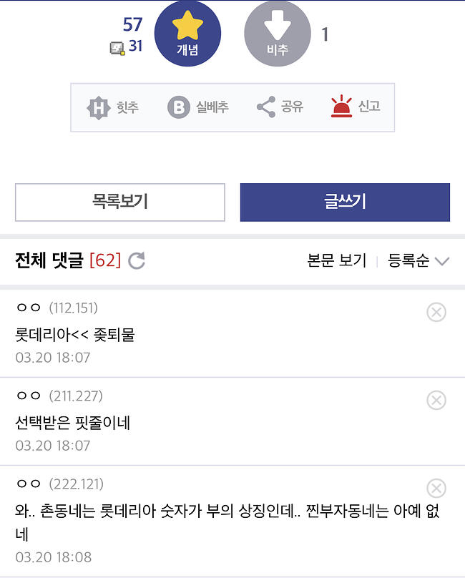Click the upvote count 57

coord(132,25)
